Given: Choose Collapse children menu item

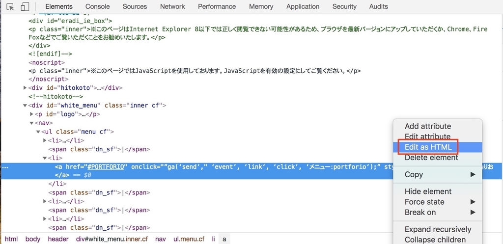Looking at the screenshot, I should (438, 240).
